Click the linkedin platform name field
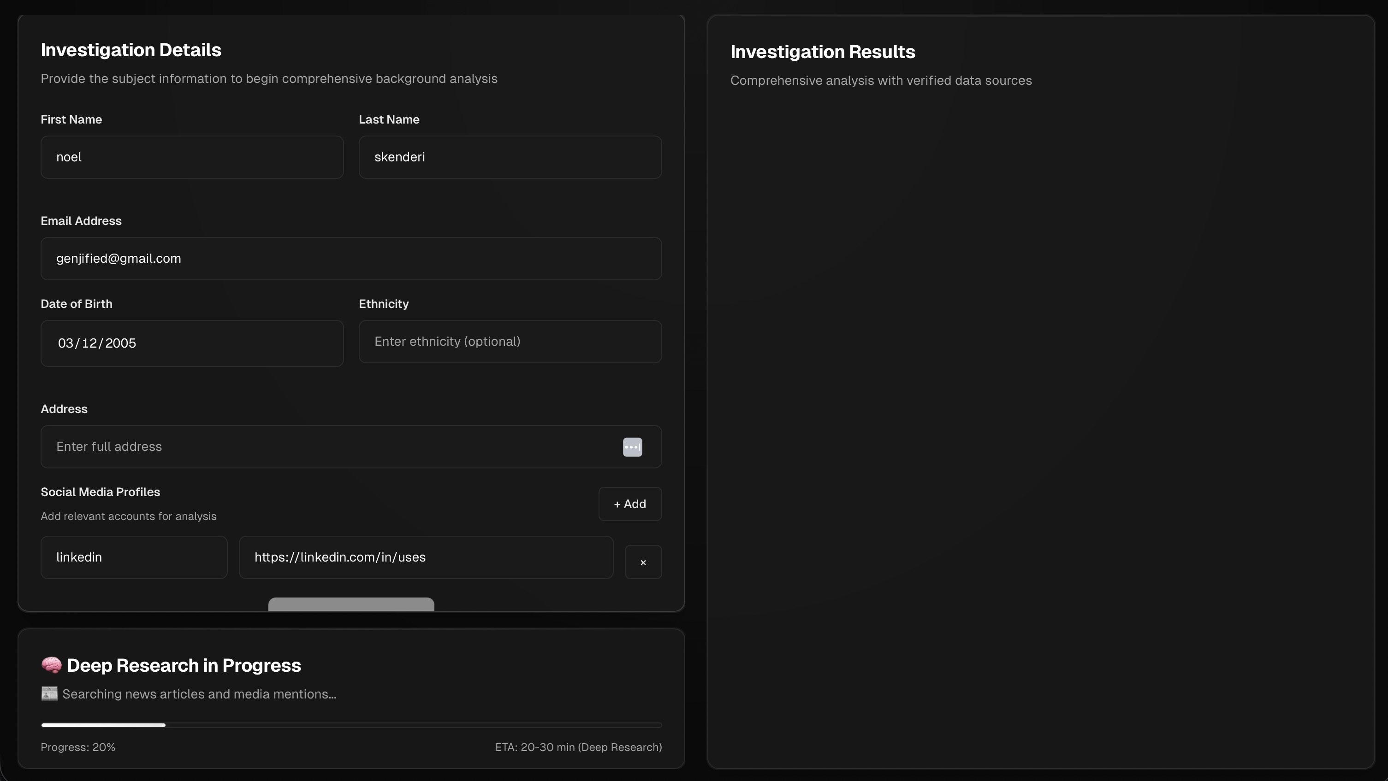1388x781 pixels. click(134, 557)
